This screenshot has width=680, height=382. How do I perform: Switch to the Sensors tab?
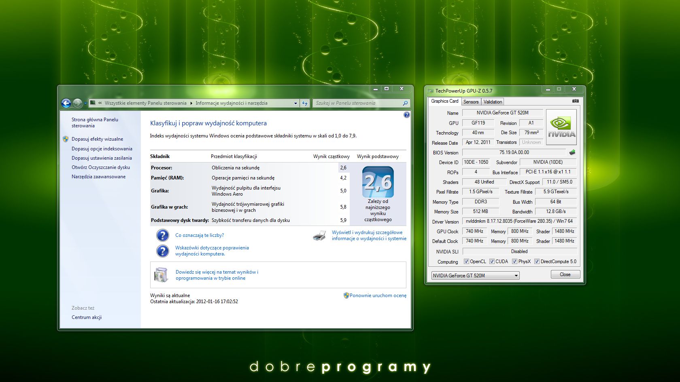tap(471, 102)
